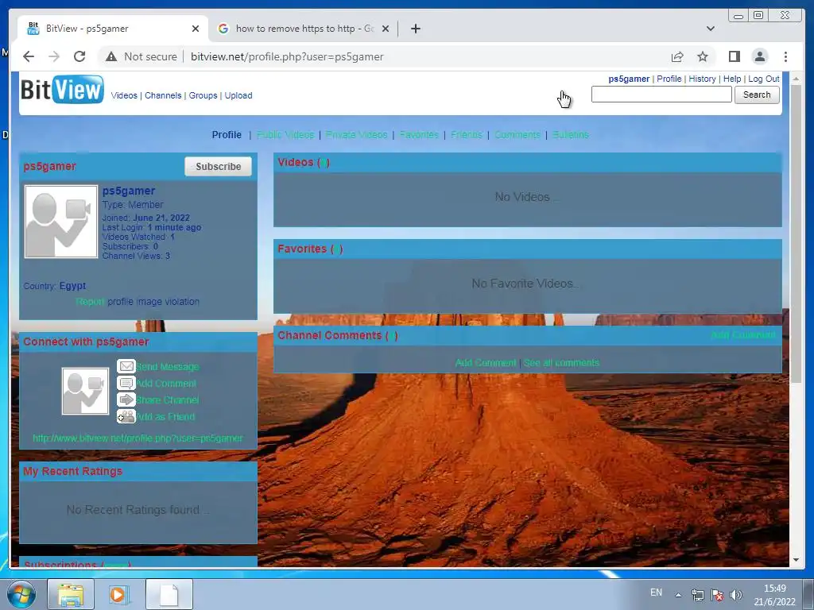This screenshot has height=610, width=814.
Task: Open the Videos navigation link
Action: pos(124,95)
